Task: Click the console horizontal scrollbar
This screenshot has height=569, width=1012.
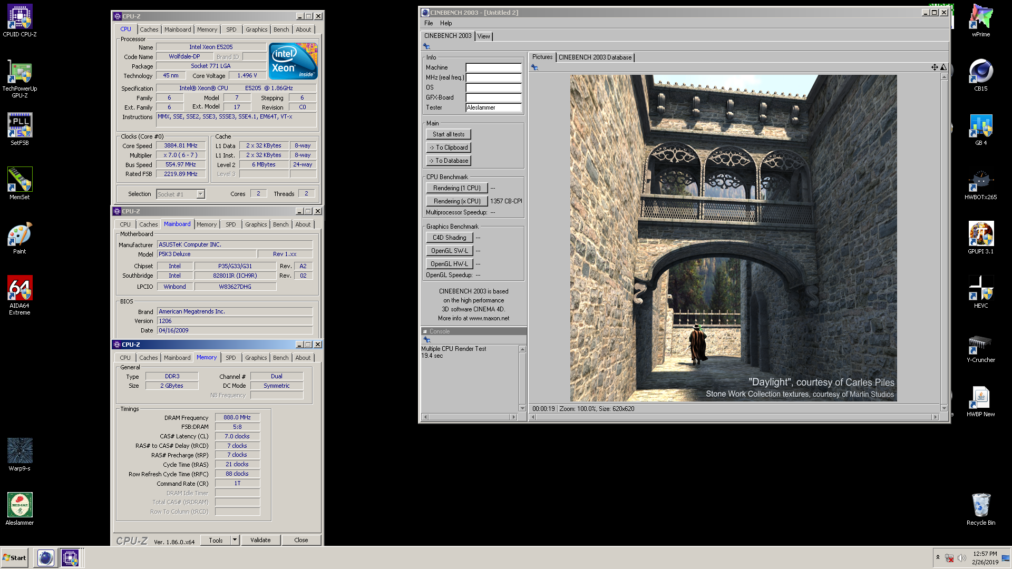Action: 470,417
